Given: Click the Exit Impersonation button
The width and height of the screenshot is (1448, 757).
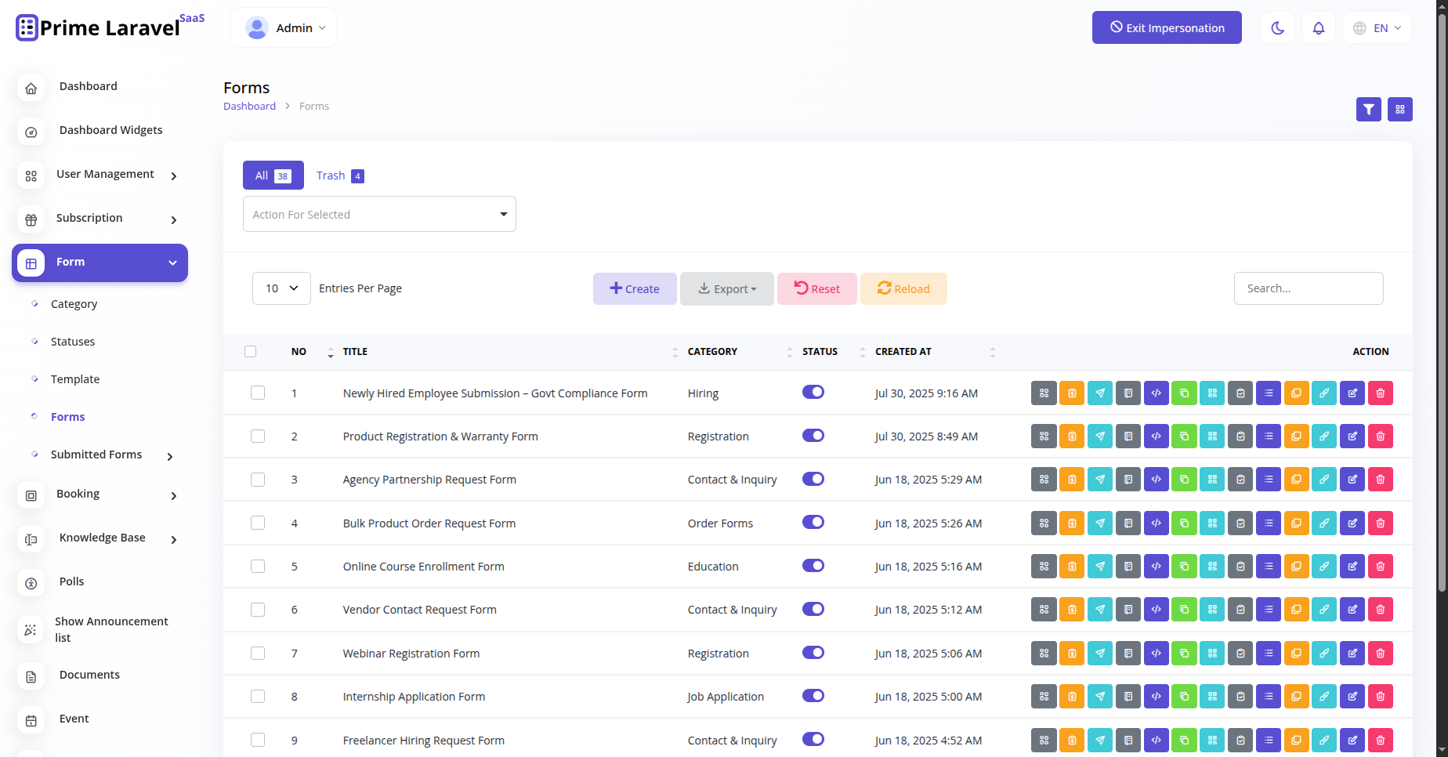Looking at the screenshot, I should point(1167,27).
